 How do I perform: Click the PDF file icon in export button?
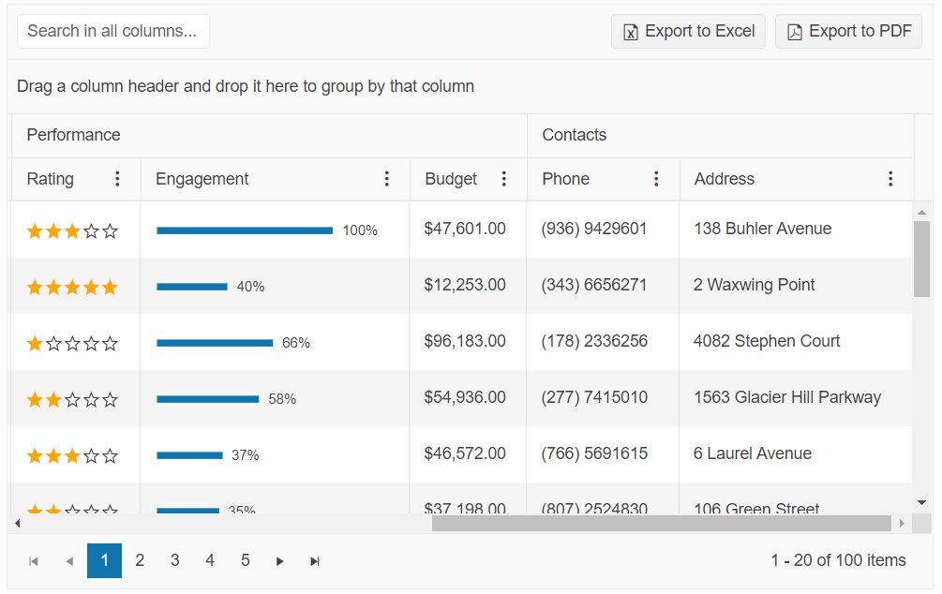click(x=795, y=32)
